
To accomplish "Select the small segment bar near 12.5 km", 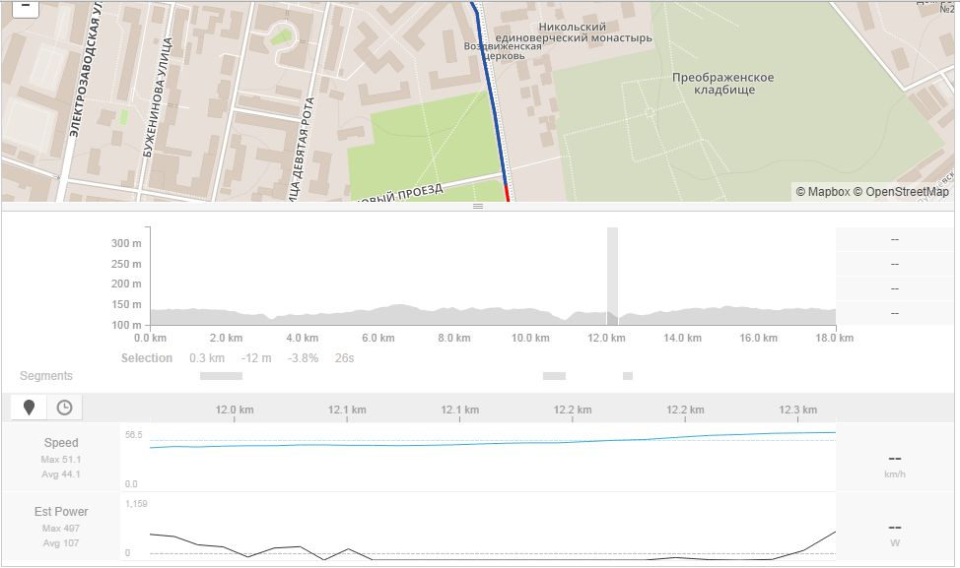I will pos(628,376).
